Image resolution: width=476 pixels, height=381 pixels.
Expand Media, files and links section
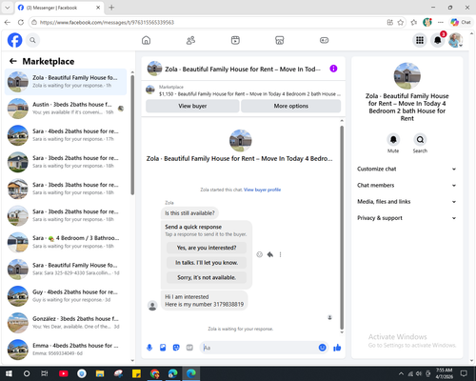407,202
